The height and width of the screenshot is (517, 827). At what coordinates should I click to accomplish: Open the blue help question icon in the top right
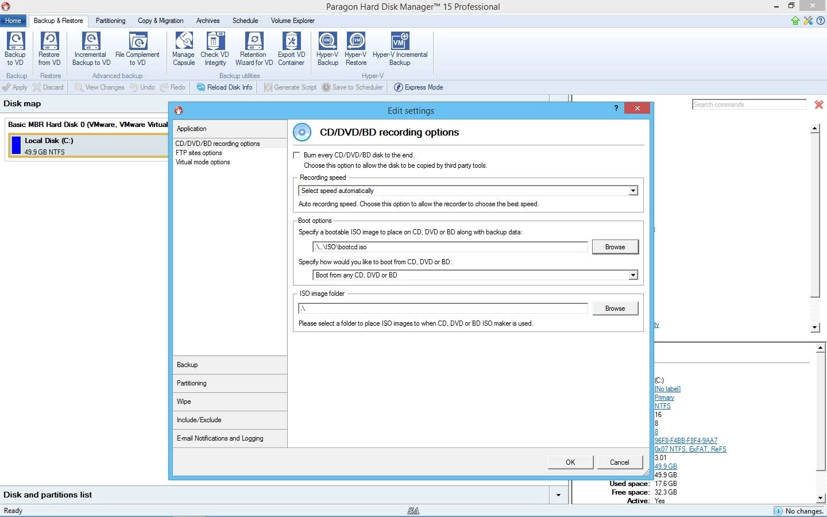point(821,21)
